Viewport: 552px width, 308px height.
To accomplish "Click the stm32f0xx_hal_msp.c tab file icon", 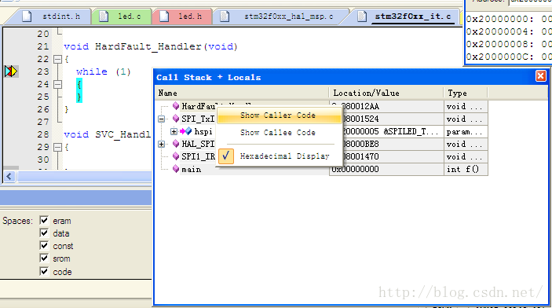I will pyautogui.click(x=225, y=16).
